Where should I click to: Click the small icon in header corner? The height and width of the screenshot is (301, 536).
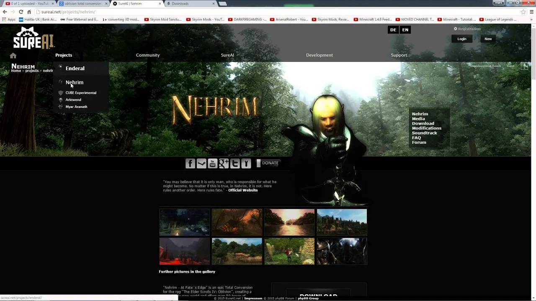tap(524, 66)
